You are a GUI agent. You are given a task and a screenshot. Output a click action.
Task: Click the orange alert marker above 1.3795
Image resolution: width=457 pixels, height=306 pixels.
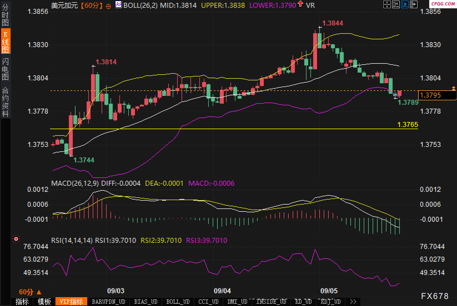453,88
